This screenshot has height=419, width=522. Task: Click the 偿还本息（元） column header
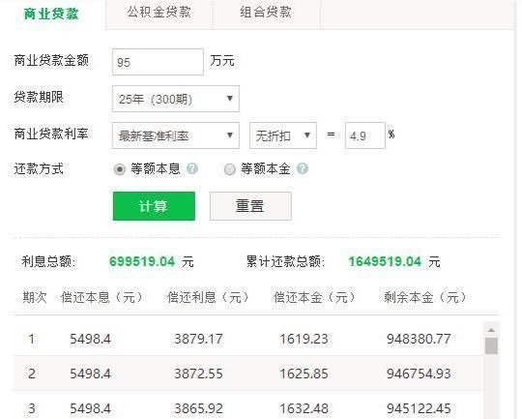[x=101, y=297]
